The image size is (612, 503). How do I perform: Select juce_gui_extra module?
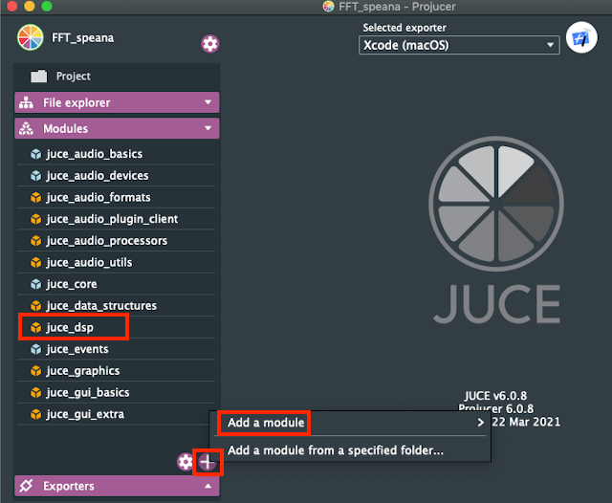click(117, 414)
